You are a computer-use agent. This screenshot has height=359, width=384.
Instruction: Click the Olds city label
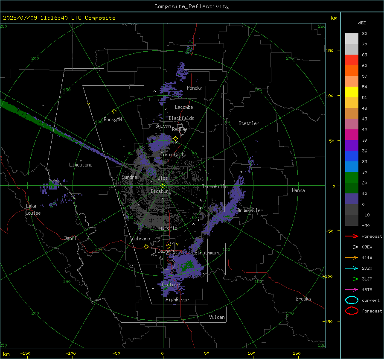coord(163,178)
